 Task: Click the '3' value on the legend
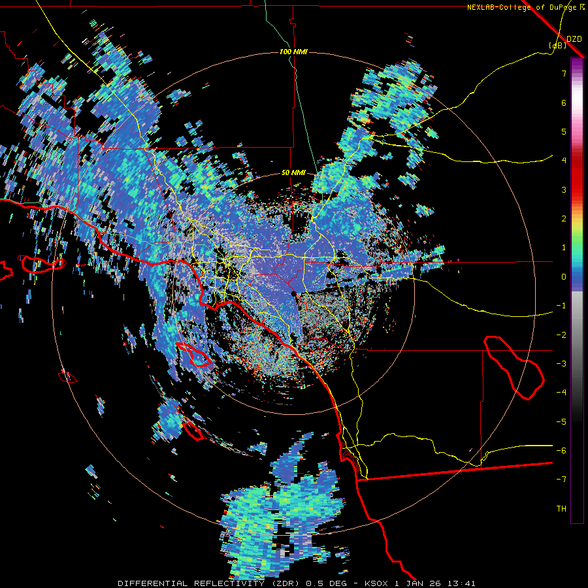pos(564,189)
